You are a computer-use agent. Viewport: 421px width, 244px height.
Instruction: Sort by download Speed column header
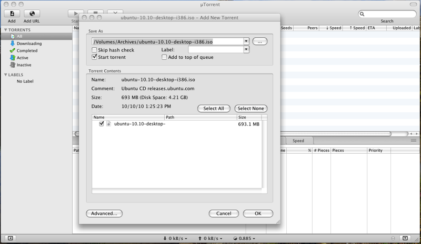[331, 28]
